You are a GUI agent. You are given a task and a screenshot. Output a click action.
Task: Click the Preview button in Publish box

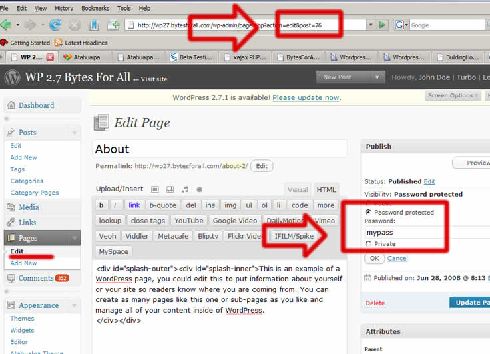(471, 163)
